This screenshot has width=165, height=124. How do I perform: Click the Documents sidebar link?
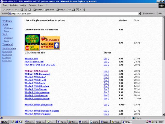[7, 51]
